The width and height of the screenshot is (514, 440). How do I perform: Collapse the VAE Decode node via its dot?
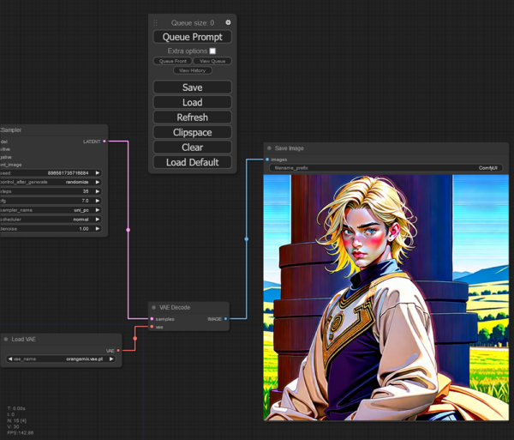coord(154,307)
